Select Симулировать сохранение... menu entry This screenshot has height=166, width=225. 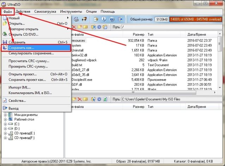36,53
